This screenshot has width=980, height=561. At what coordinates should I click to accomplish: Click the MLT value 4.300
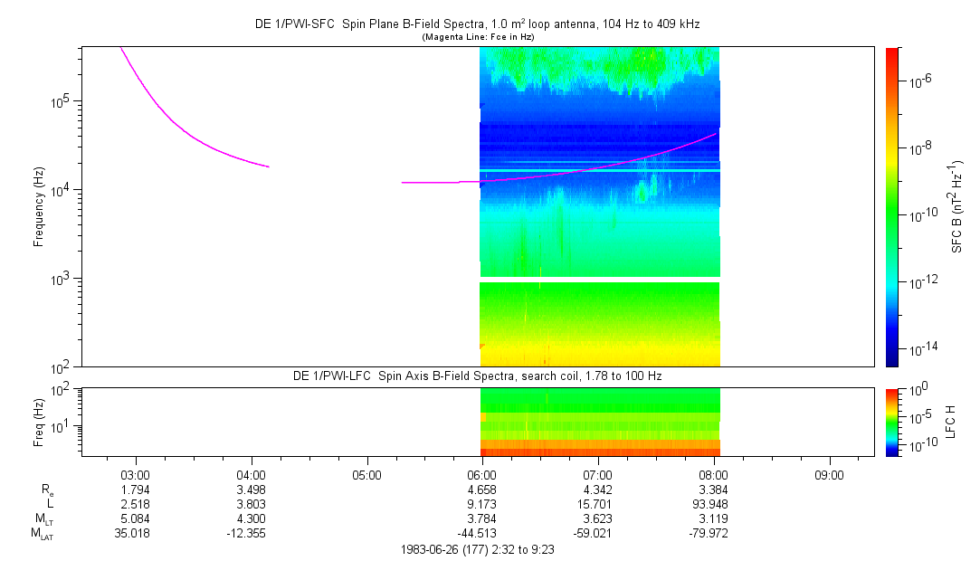click(x=252, y=518)
